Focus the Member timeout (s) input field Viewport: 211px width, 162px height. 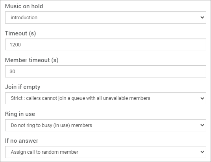pyautogui.click(x=105, y=72)
